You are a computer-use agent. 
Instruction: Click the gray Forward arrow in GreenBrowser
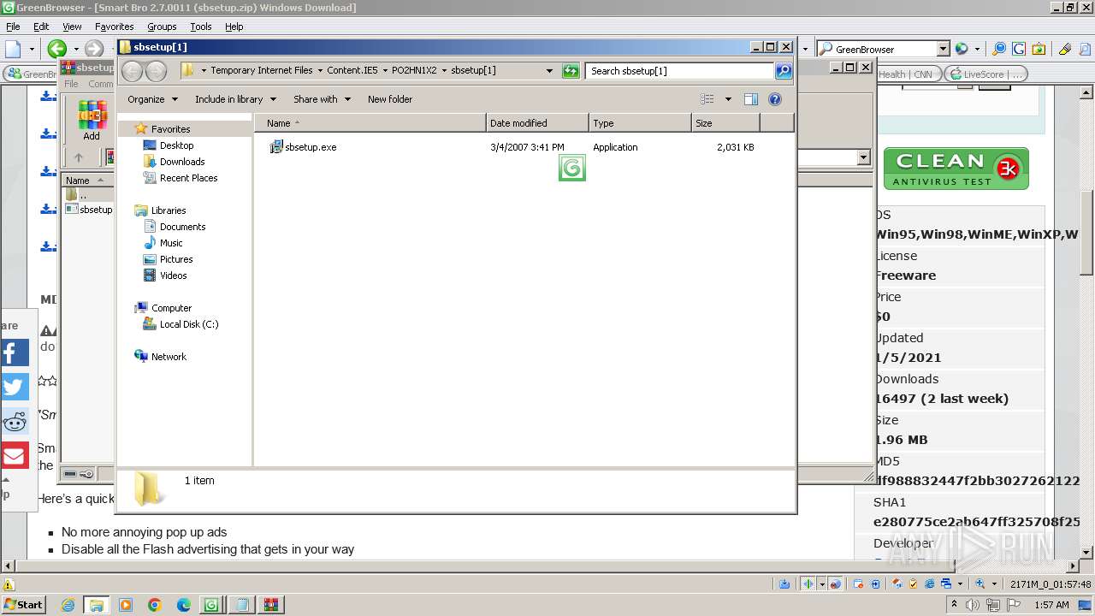point(94,49)
